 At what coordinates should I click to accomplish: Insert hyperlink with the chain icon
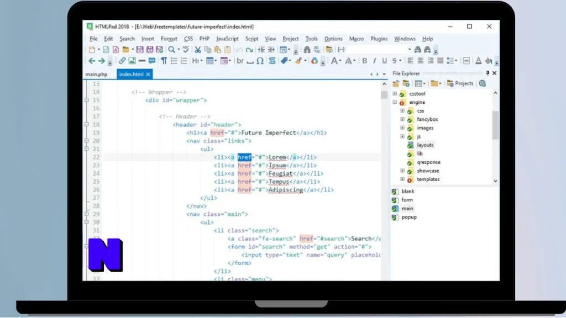[122, 61]
